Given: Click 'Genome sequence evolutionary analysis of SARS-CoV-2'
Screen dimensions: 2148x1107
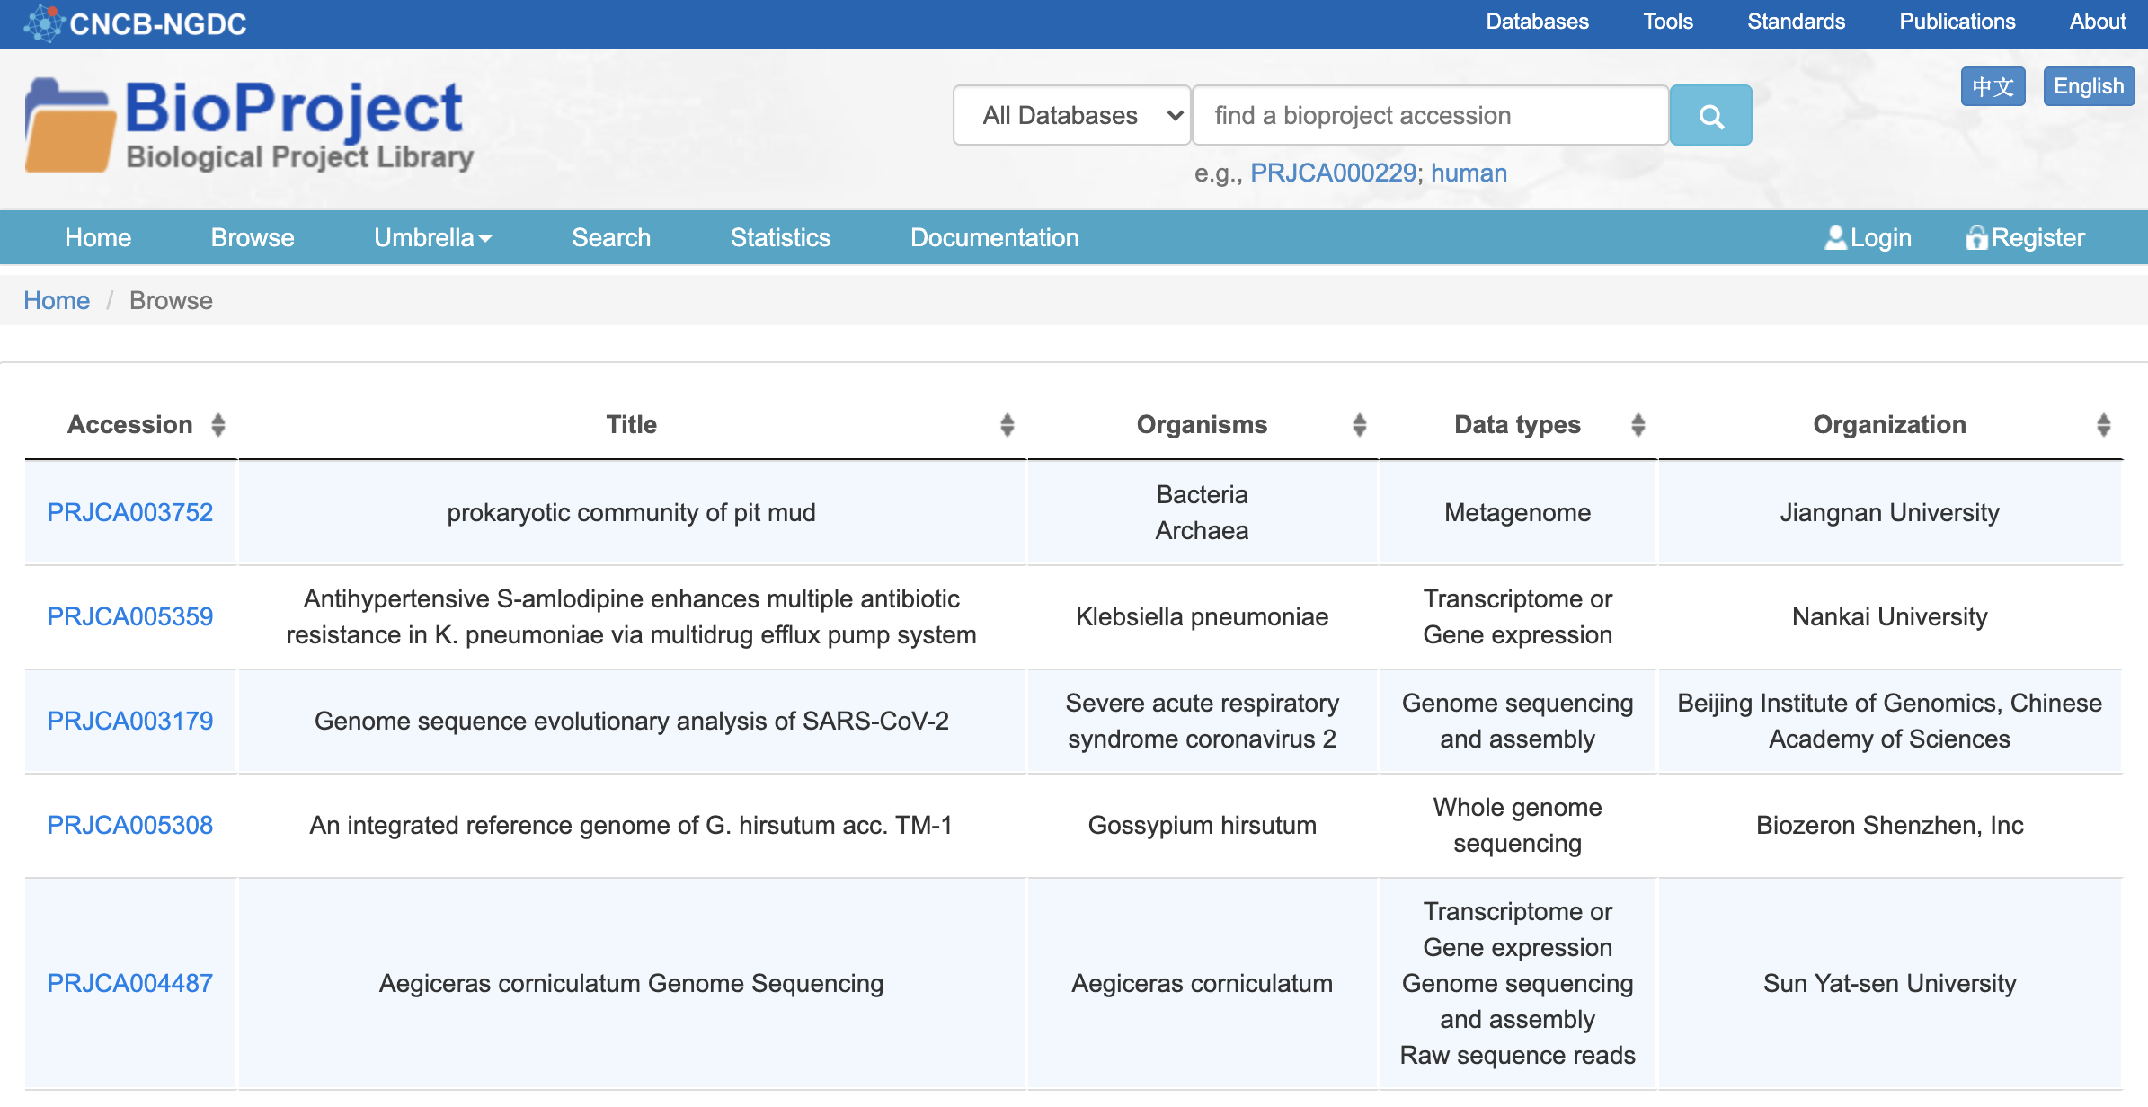Looking at the screenshot, I should (x=631, y=721).
